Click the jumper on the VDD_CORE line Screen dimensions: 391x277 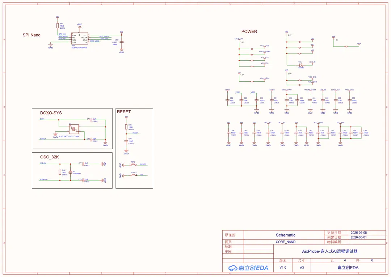coord(300,85)
